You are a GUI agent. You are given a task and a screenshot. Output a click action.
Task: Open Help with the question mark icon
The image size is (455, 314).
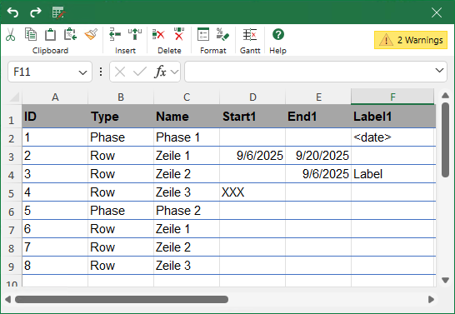click(x=278, y=34)
